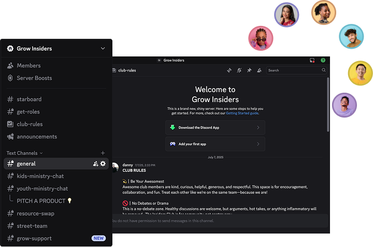This screenshot has height=247, width=373.
Task: Click the 'Be Your Awesomest' rule text
Action: pos(147,181)
